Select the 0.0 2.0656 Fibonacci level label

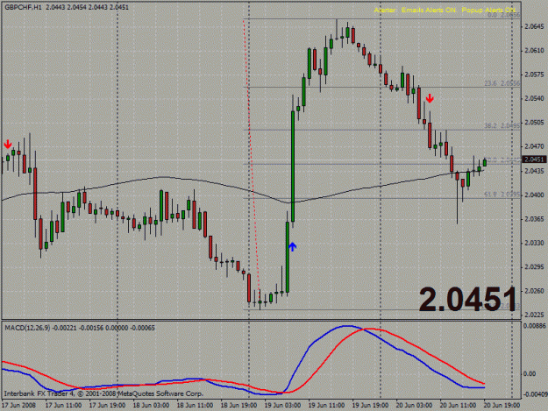(503, 16)
